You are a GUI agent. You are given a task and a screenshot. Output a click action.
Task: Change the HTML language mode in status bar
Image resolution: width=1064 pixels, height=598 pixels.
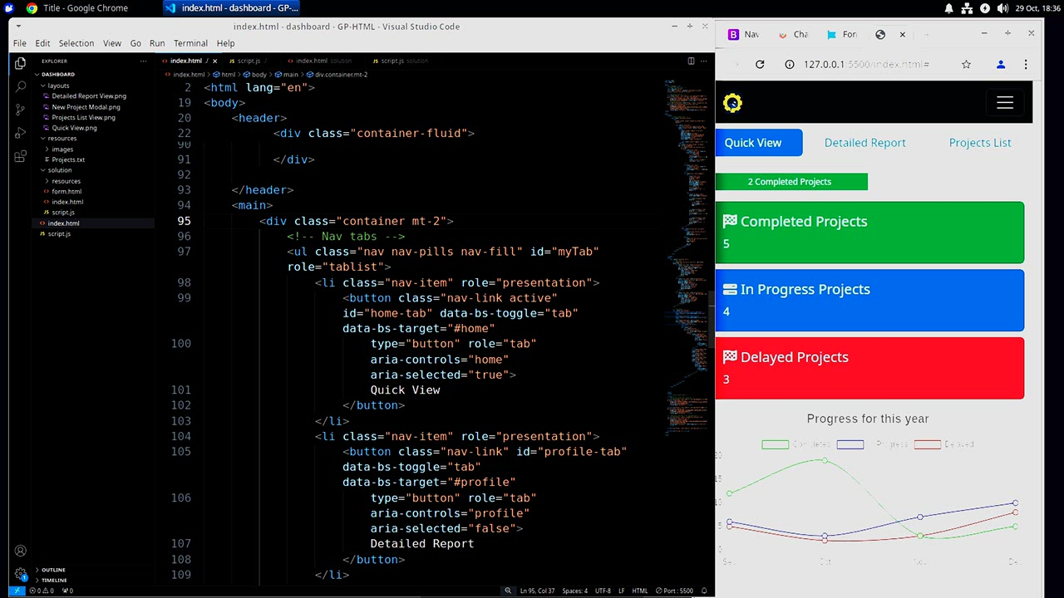[x=639, y=591]
